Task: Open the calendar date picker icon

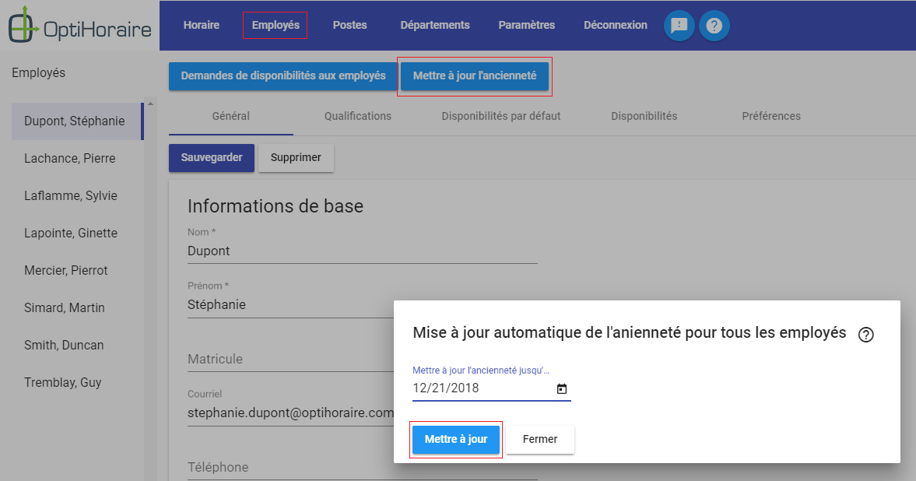Action: coord(561,388)
